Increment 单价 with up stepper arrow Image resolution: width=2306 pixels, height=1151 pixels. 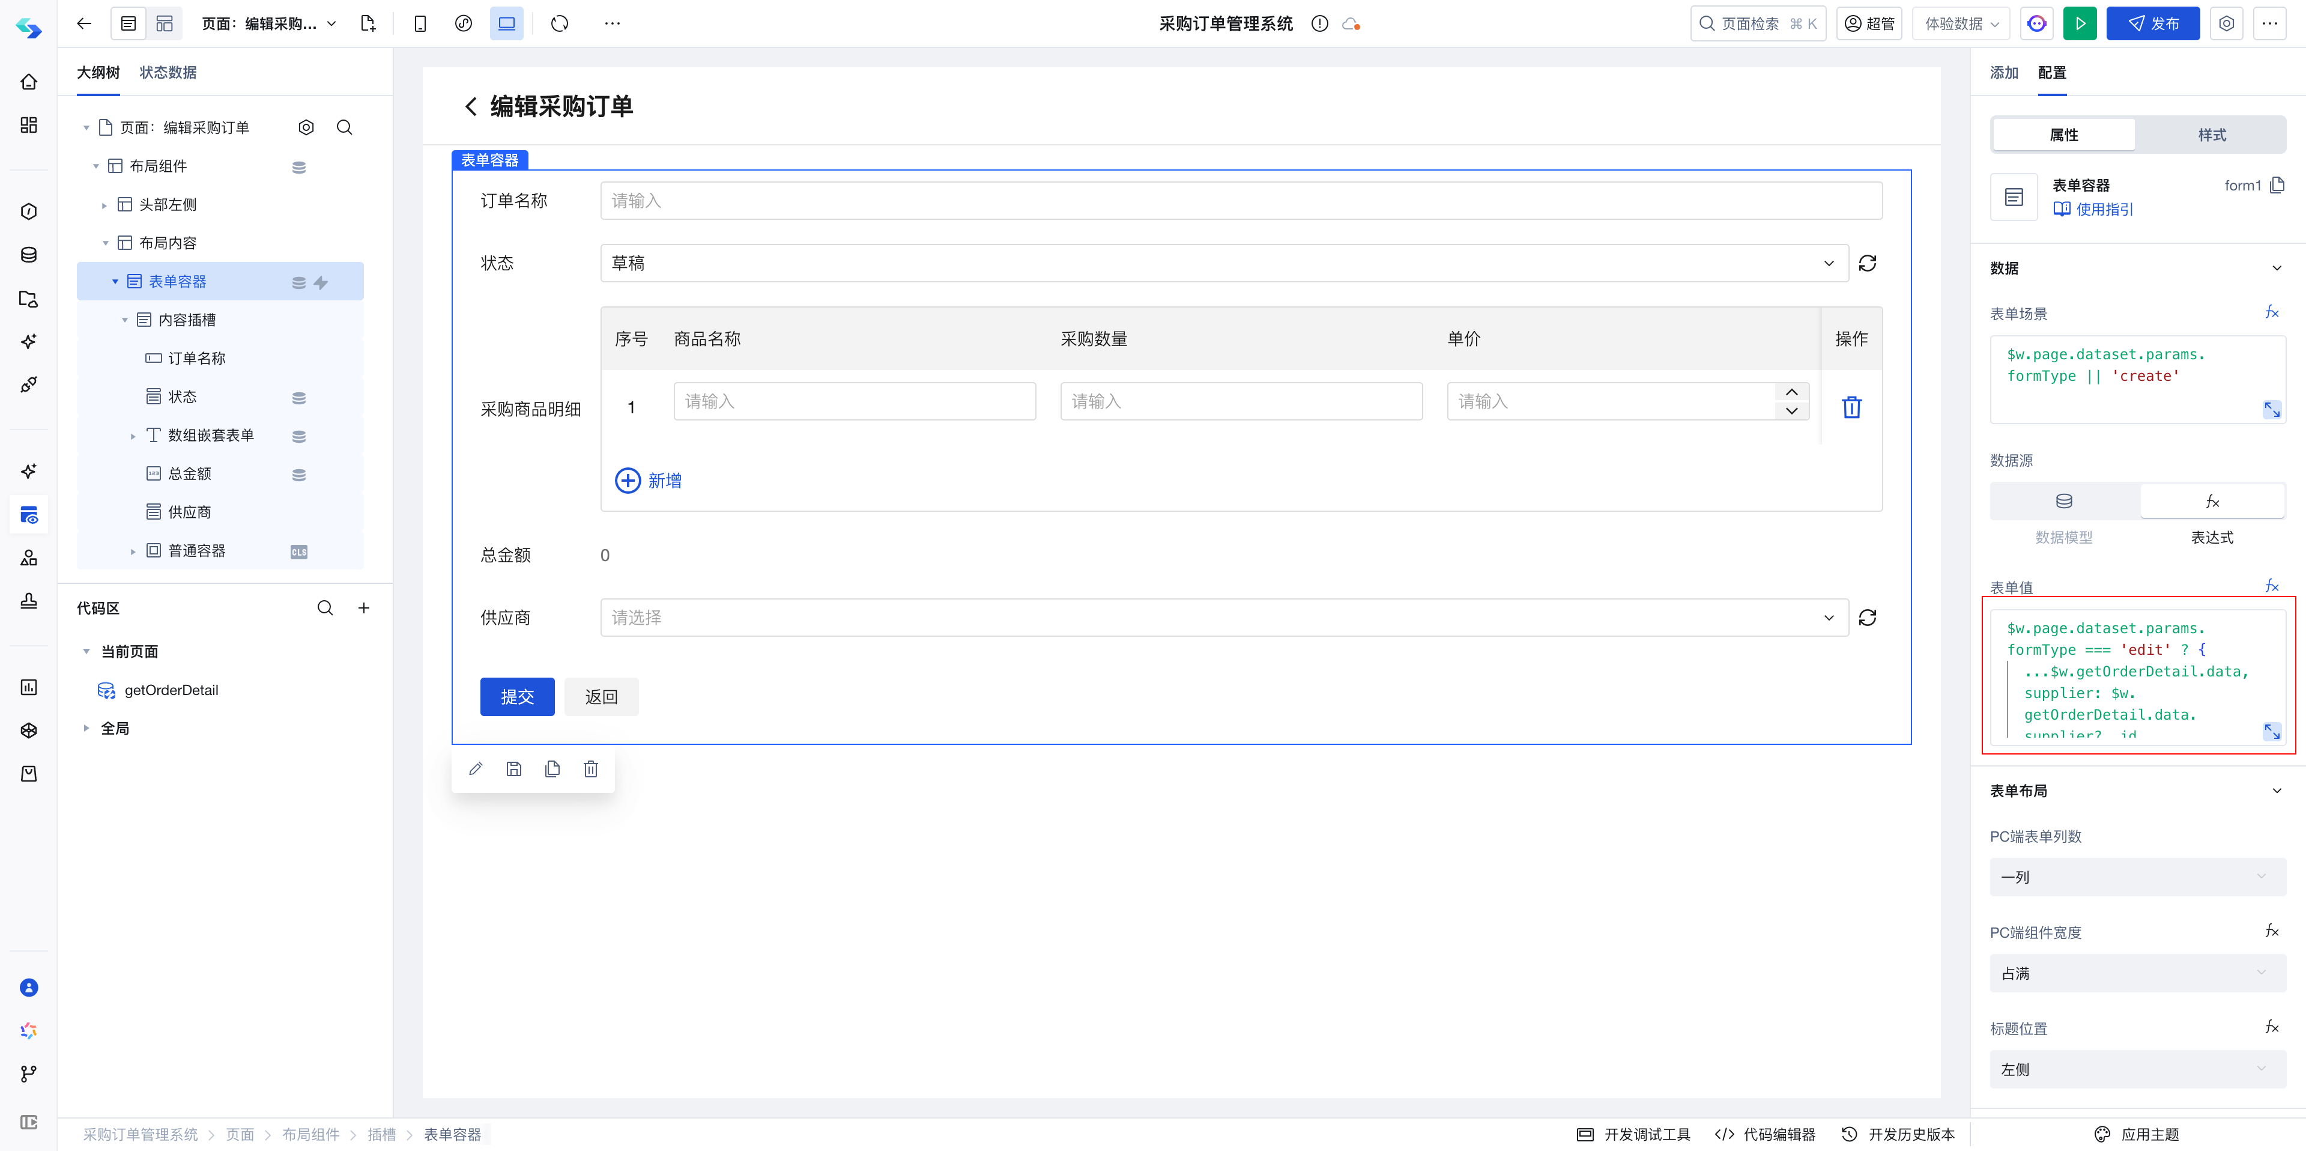[1791, 392]
